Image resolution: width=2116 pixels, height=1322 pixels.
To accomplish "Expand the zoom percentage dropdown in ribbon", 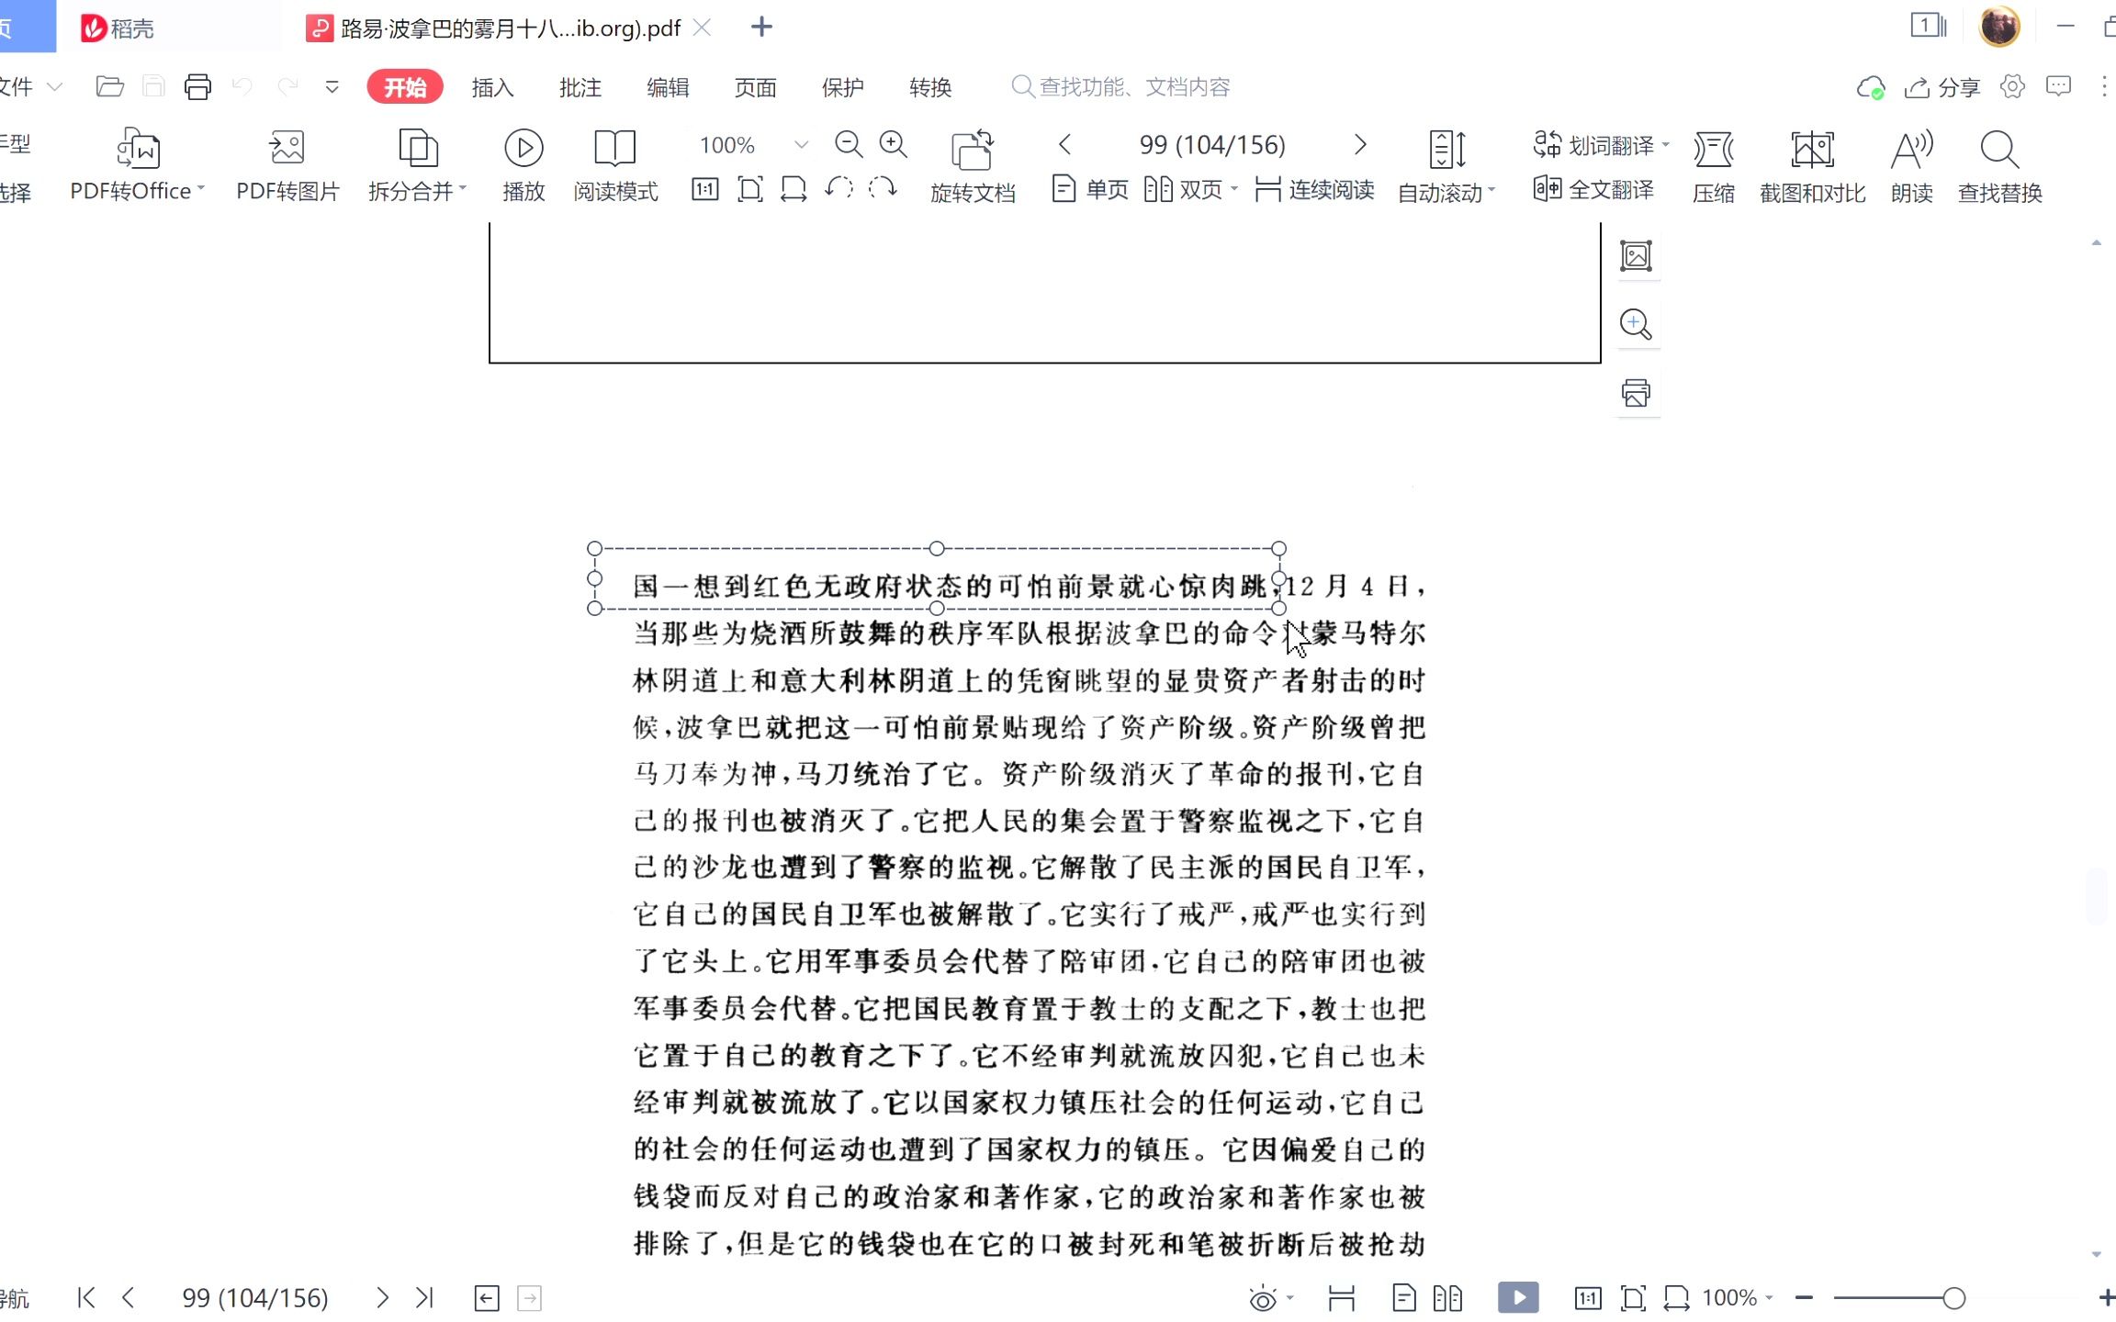I will (x=801, y=145).
